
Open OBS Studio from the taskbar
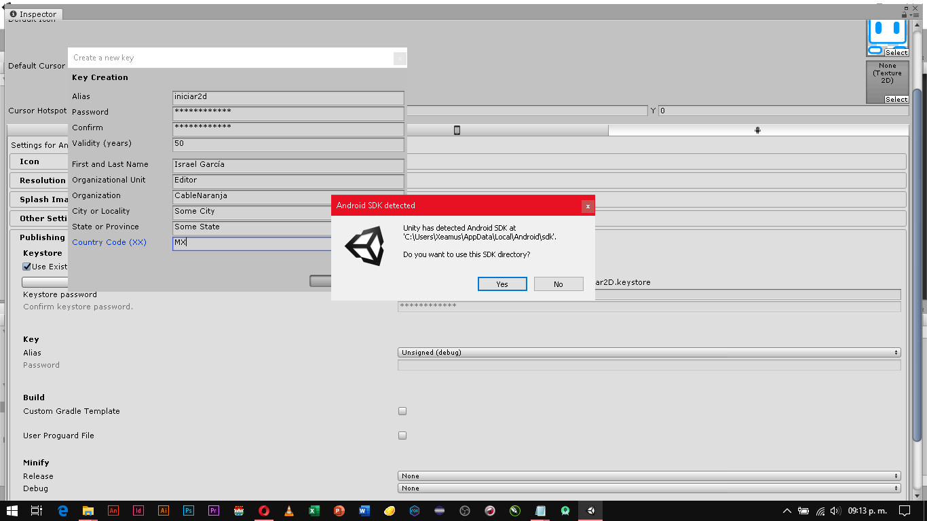click(464, 511)
